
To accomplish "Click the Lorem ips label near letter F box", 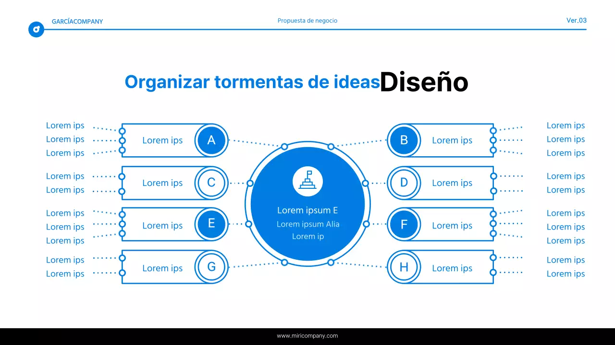I will pos(452,225).
